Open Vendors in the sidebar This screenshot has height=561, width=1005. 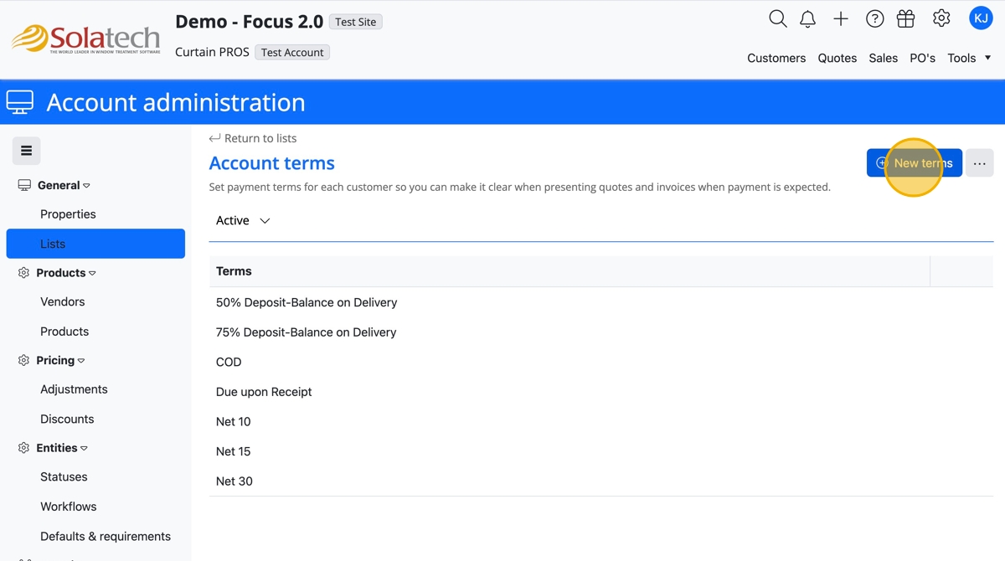click(63, 301)
